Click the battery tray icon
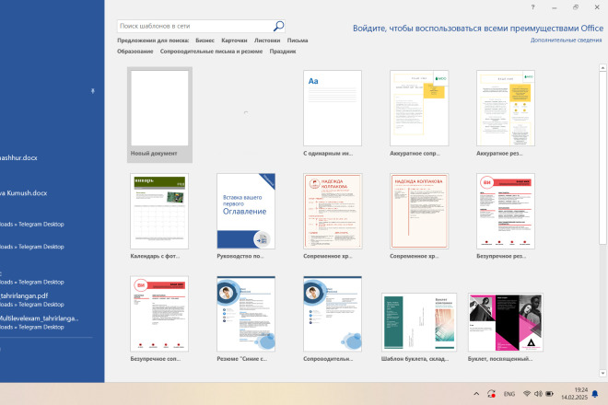Viewport: 608px width, 405px height. click(x=549, y=394)
